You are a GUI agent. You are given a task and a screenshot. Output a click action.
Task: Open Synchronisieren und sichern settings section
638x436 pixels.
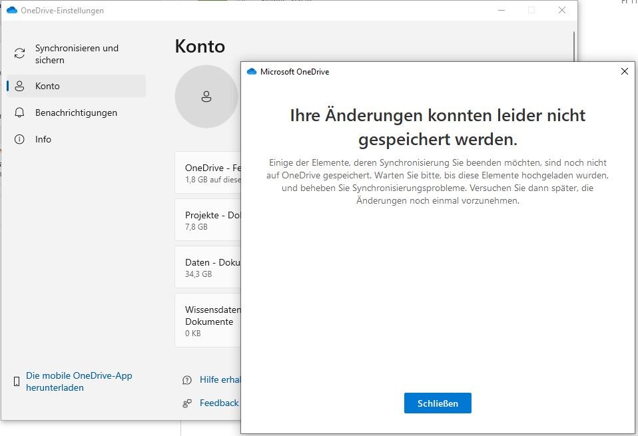tap(76, 54)
